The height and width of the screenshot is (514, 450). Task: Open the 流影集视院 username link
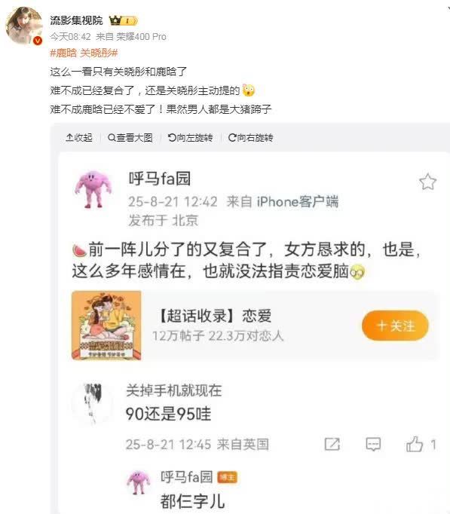click(76, 20)
